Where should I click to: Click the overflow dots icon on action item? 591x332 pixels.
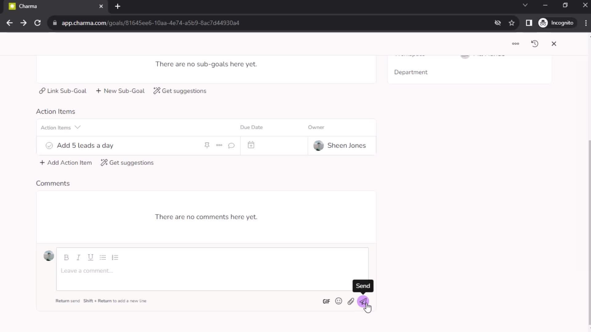pyautogui.click(x=219, y=145)
